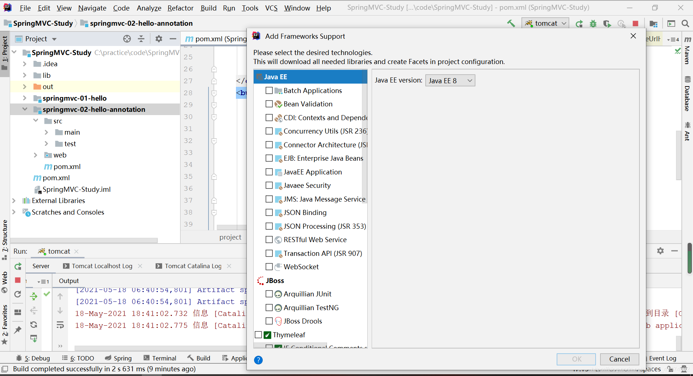Screen dimensions: 693x376
Task: Click frameworks list horizontal scrollbar
Action: [290, 346]
